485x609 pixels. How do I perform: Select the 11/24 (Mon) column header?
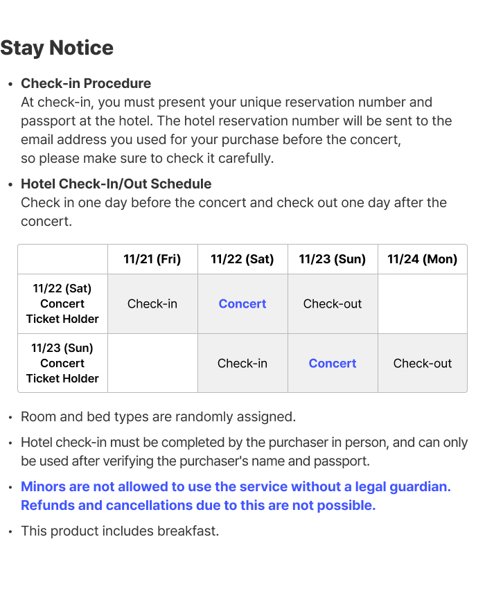[423, 259]
